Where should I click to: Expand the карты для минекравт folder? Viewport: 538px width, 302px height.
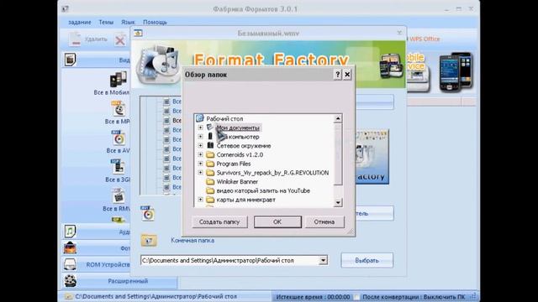click(x=200, y=200)
